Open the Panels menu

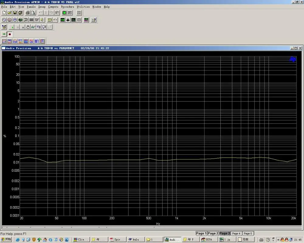[x=31, y=7]
